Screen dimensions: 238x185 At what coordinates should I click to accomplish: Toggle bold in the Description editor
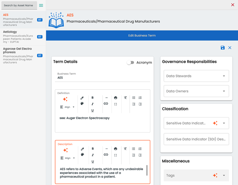[92, 149]
